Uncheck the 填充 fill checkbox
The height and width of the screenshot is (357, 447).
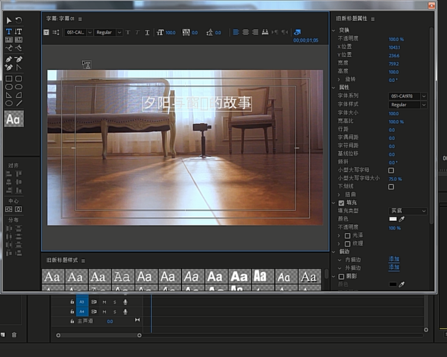click(341, 203)
